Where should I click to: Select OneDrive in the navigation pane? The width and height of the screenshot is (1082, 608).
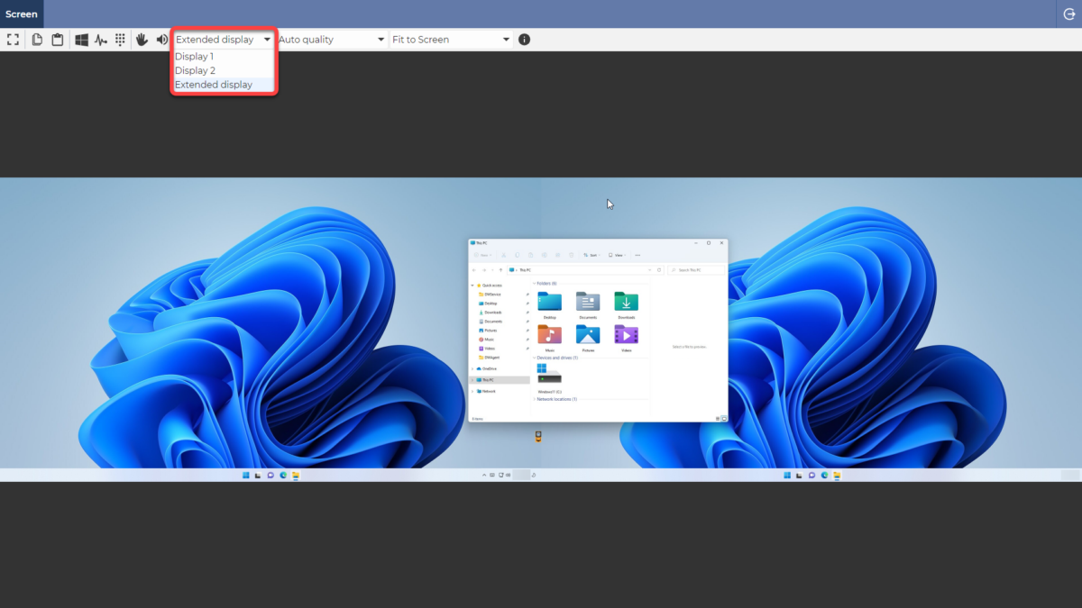click(489, 368)
